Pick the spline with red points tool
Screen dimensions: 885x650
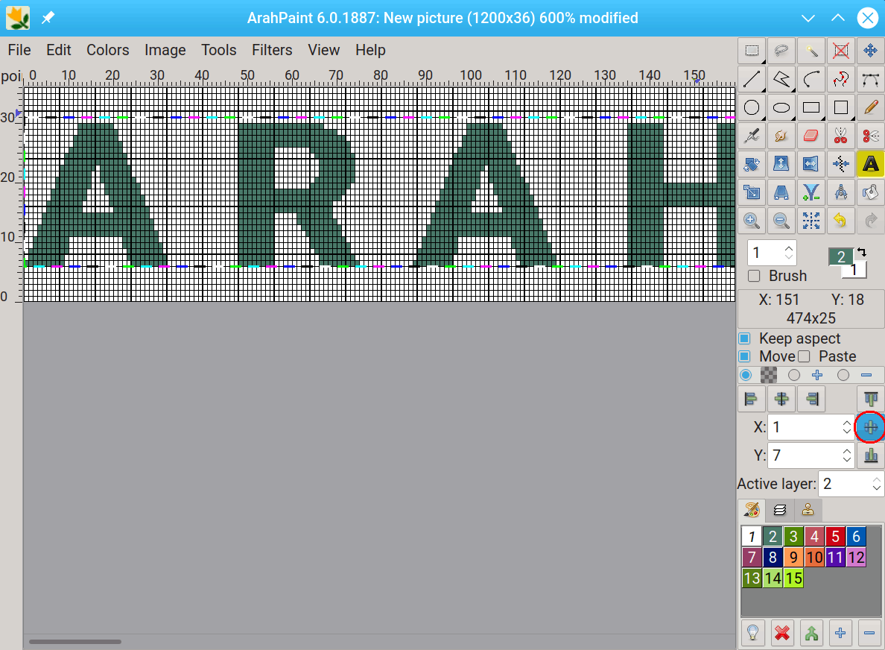(841, 79)
